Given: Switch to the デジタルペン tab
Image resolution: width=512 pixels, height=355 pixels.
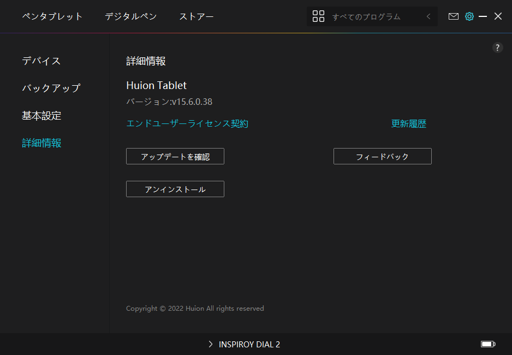Looking at the screenshot, I should pos(130,16).
